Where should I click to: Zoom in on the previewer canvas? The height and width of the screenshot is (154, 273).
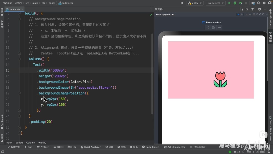click(x=260, y=14)
